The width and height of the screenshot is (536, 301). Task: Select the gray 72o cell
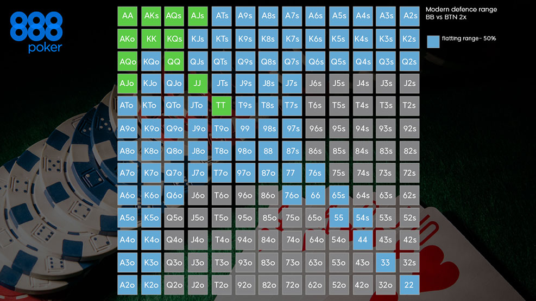pos(292,285)
